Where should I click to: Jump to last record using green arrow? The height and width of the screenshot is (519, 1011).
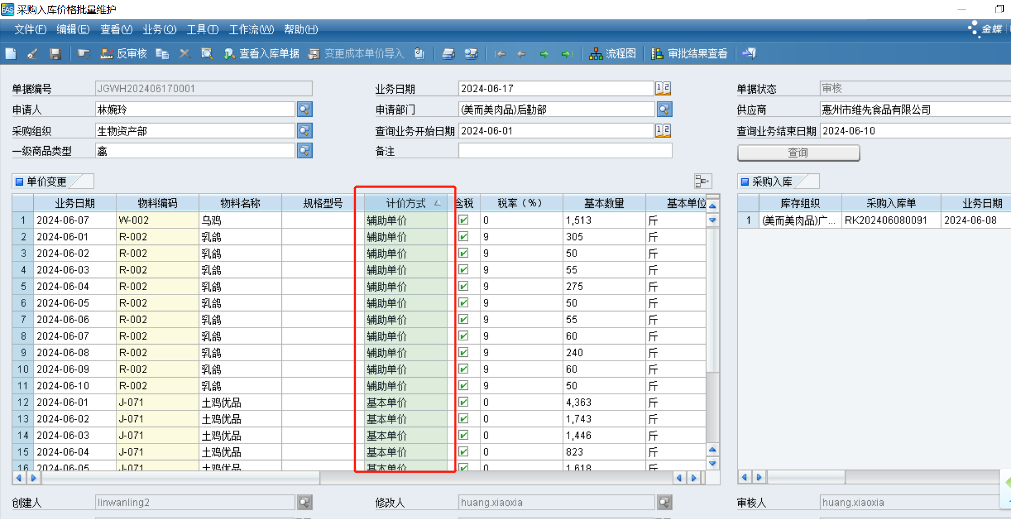tap(566, 54)
